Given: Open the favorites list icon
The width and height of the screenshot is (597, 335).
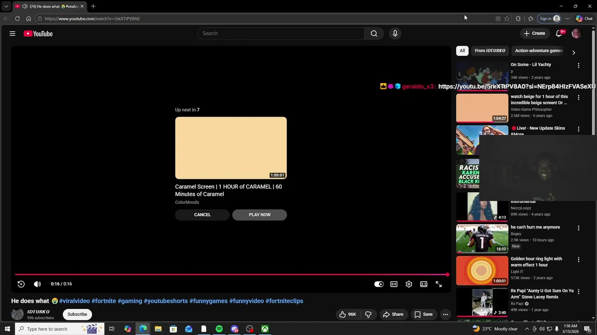Looking at the screenshot, I should coord(531,19).
